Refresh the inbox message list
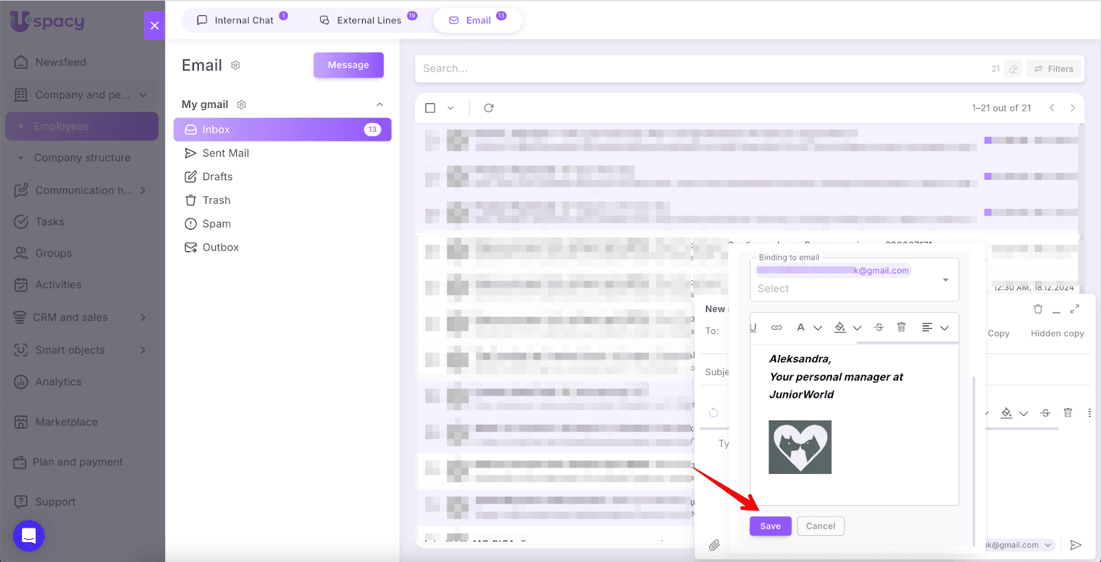 click(x=489, y=108)
